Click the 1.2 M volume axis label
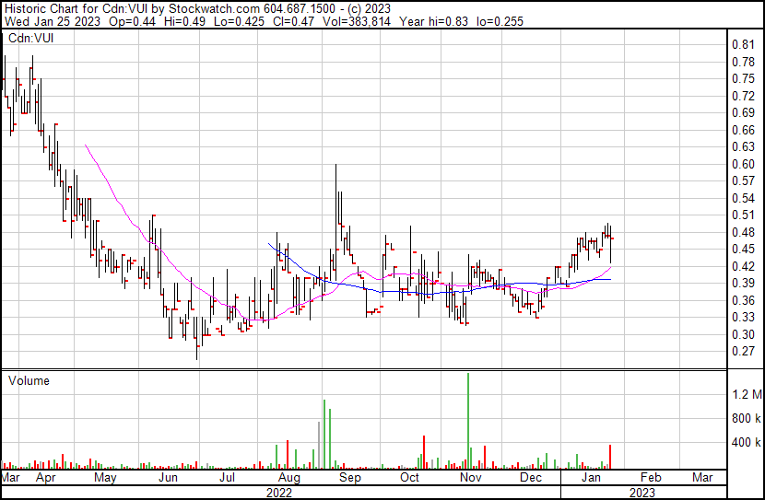This screenshot has height=500, width=765. pyautogui.click(x=746, y=395)
